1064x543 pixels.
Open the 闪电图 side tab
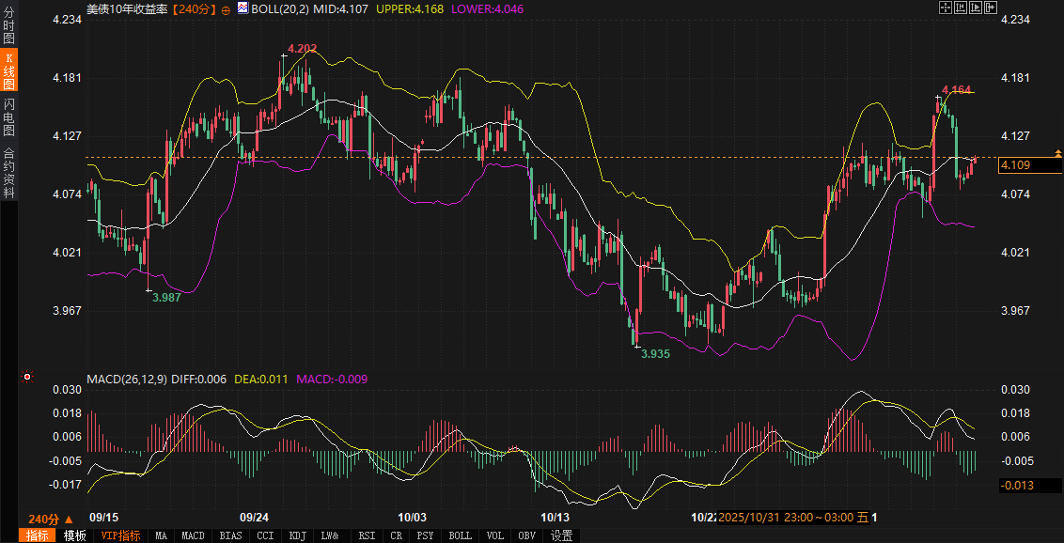(9, 116)
